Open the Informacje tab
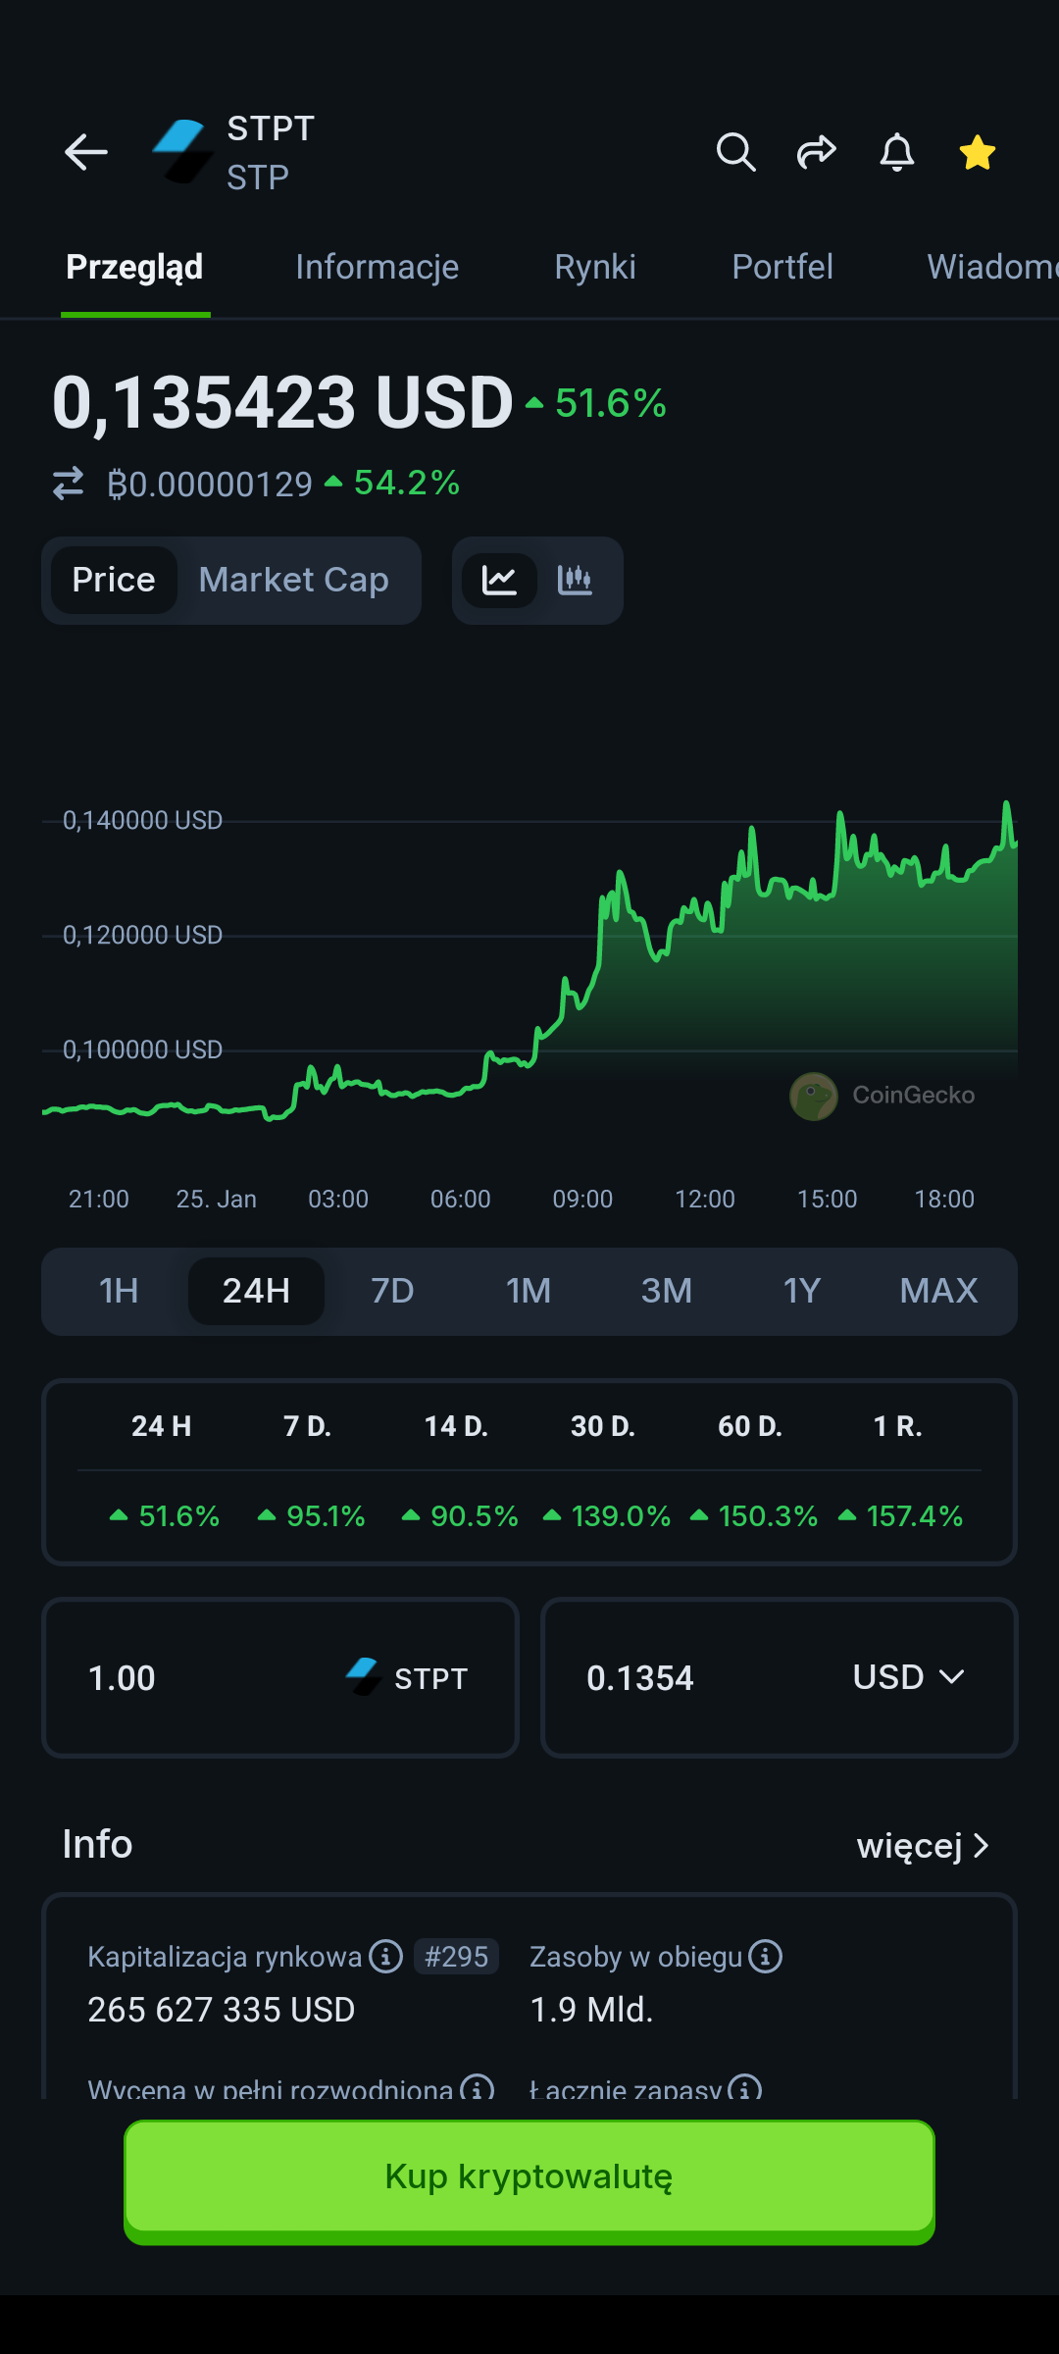Image resolution: width=1059 pixels, height=2354 pixels. click(377, 267)
